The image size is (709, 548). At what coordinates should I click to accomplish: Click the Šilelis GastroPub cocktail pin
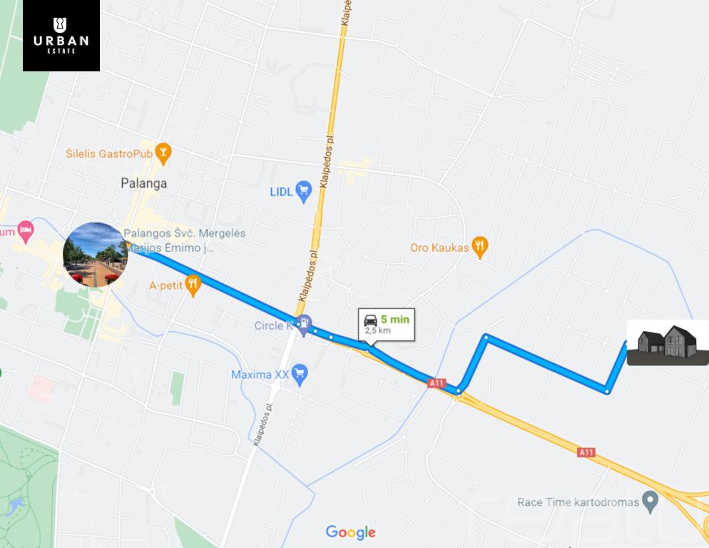click(x=163, y=154)
